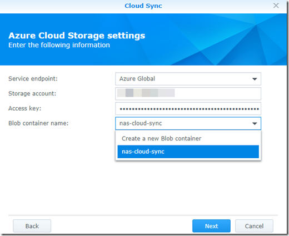Click the 'Service endpoint:' label

pyautogui.click(x=33, y=79)
